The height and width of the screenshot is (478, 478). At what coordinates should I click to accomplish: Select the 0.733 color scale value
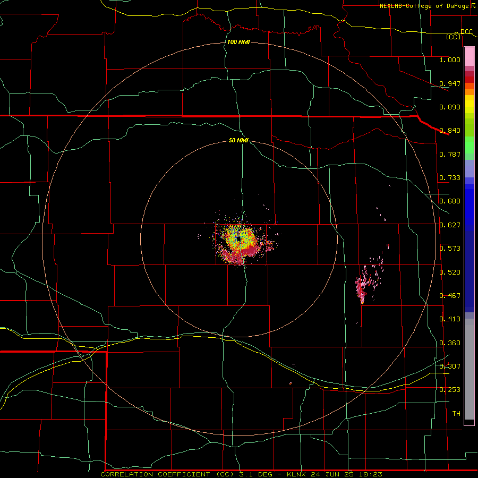[x=450, y=178]
